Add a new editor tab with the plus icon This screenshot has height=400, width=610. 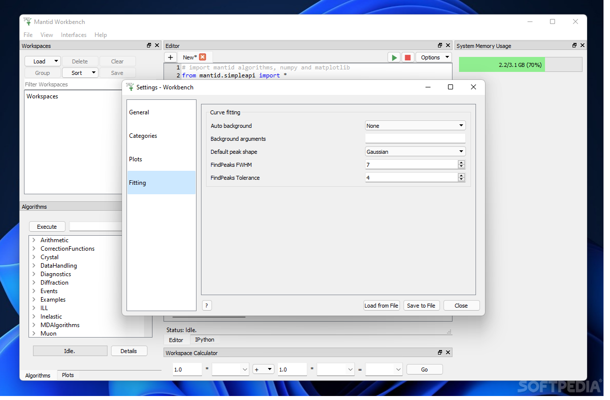tap(170, 57)
